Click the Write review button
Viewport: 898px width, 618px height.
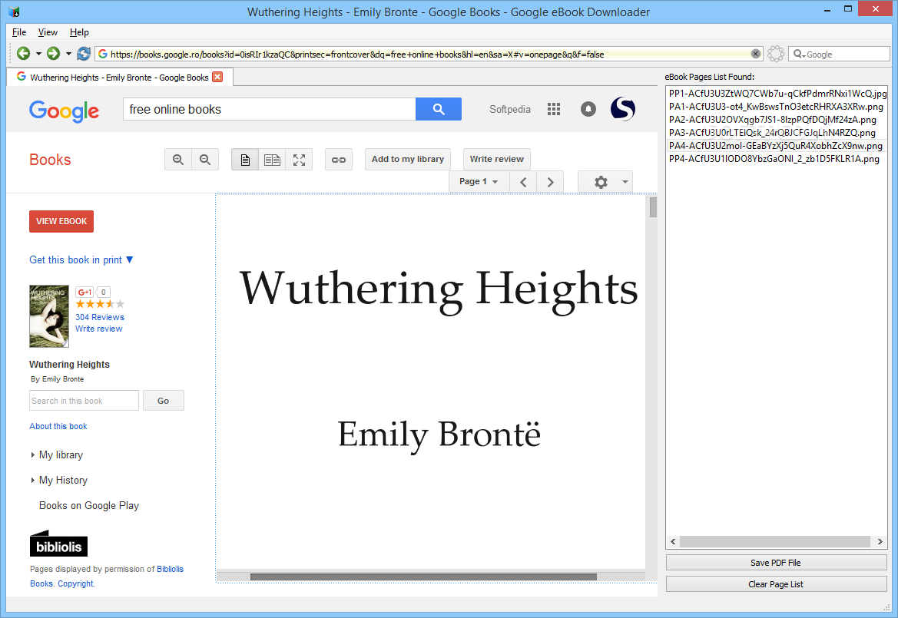pos(496,159)
